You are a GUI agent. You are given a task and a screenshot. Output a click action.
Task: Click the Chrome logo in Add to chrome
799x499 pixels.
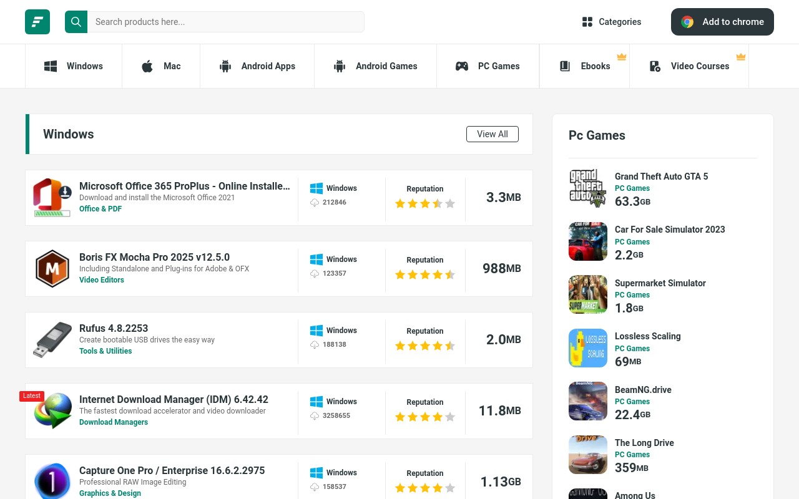coord(687,22)
